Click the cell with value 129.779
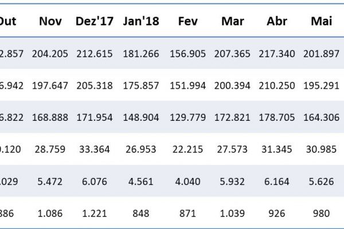This screenshot has height=229, width=344. coord(187,117)
